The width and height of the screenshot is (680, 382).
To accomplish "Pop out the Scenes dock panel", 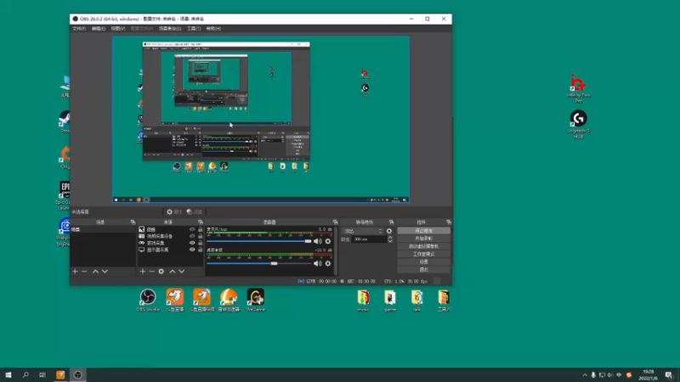I will 133,222.
